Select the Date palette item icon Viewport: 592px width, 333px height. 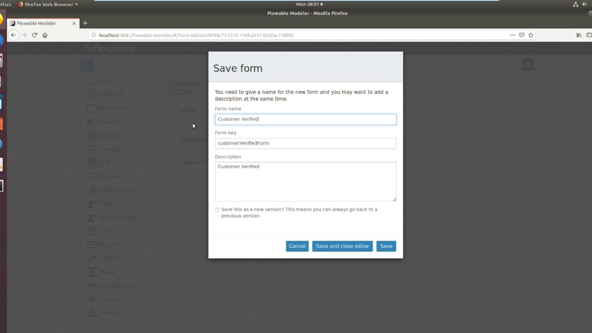click(x=92, y=163)
